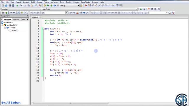This screenshot has height=106, width=189.
Task: Click the Rebuild icon
Action: pyautogui.click(x=55, y=6)
